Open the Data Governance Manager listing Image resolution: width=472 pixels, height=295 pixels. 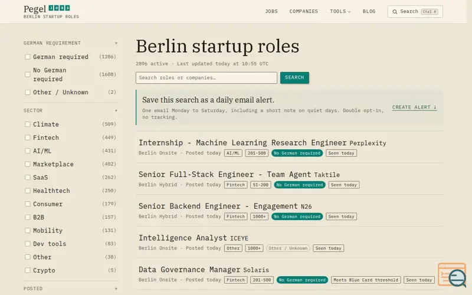coord(189,270)
